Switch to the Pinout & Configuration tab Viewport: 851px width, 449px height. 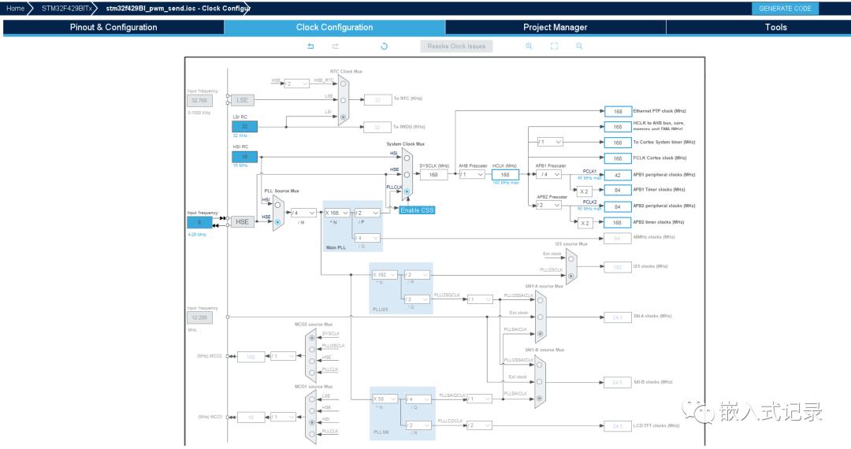113,27
